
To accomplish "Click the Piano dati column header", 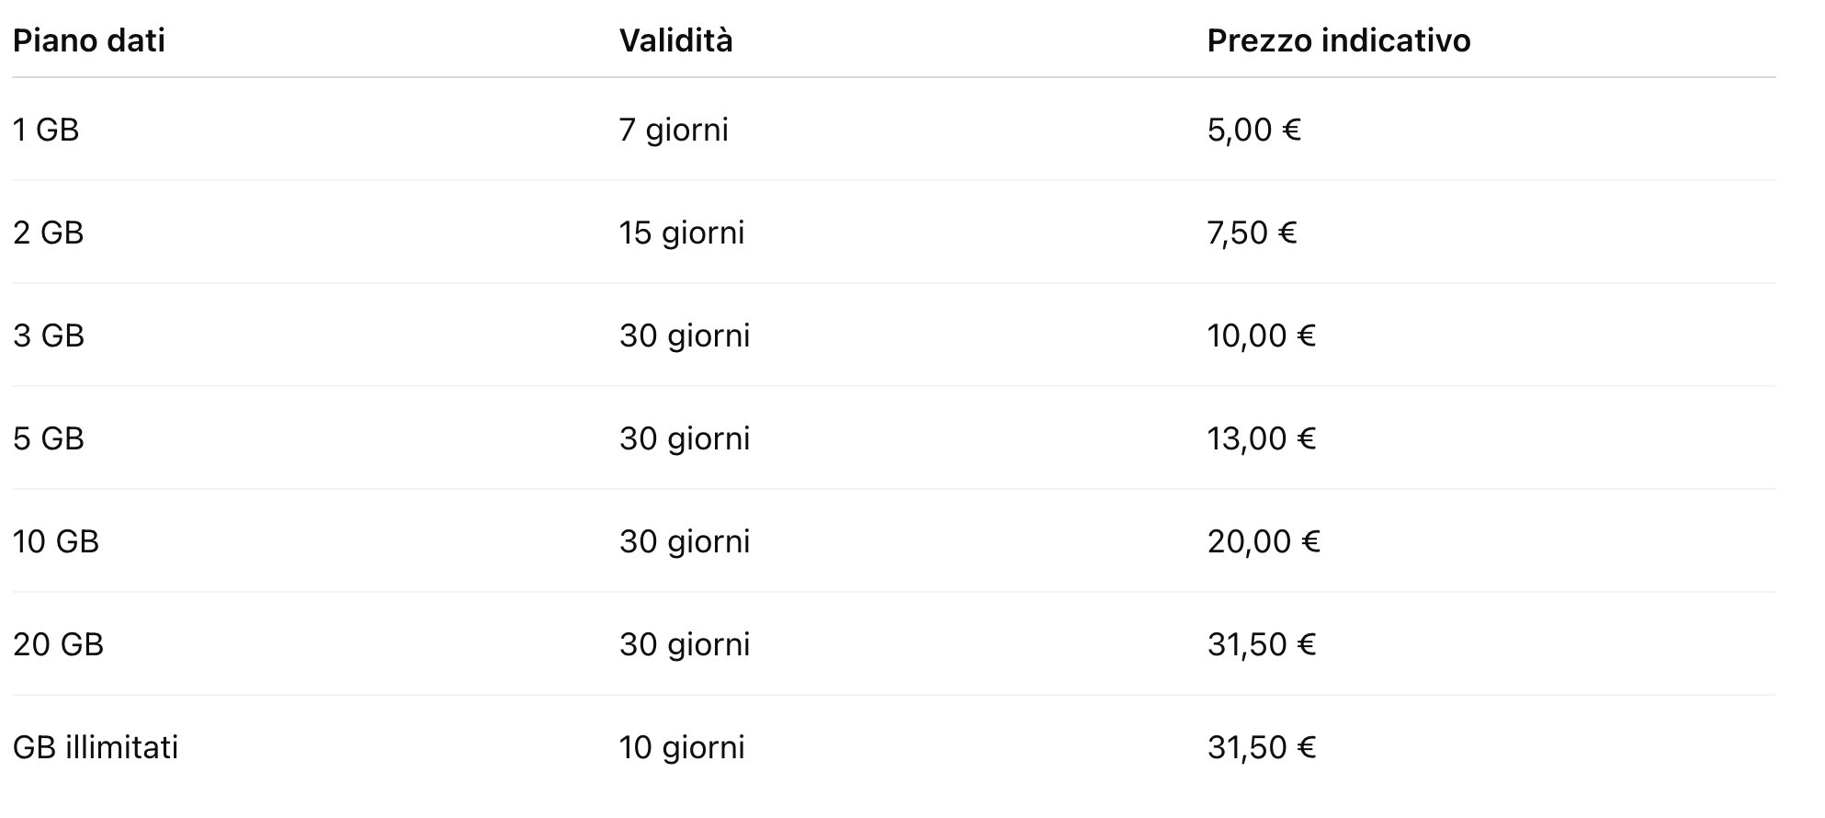I will 89,40.
